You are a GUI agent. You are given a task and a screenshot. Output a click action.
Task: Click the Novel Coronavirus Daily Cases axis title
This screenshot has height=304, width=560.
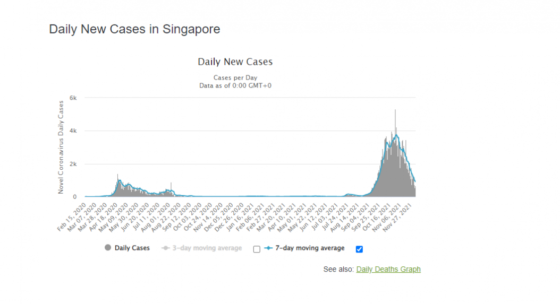point(61,147)
